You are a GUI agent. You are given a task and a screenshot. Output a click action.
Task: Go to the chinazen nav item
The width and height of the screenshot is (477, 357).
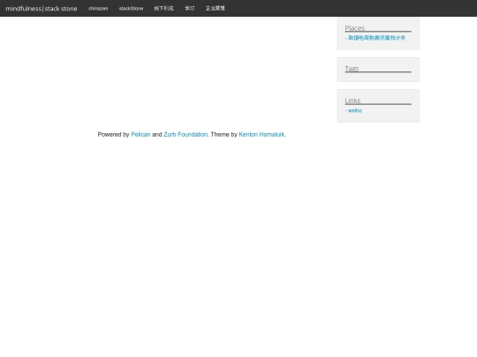pos(98,9)
